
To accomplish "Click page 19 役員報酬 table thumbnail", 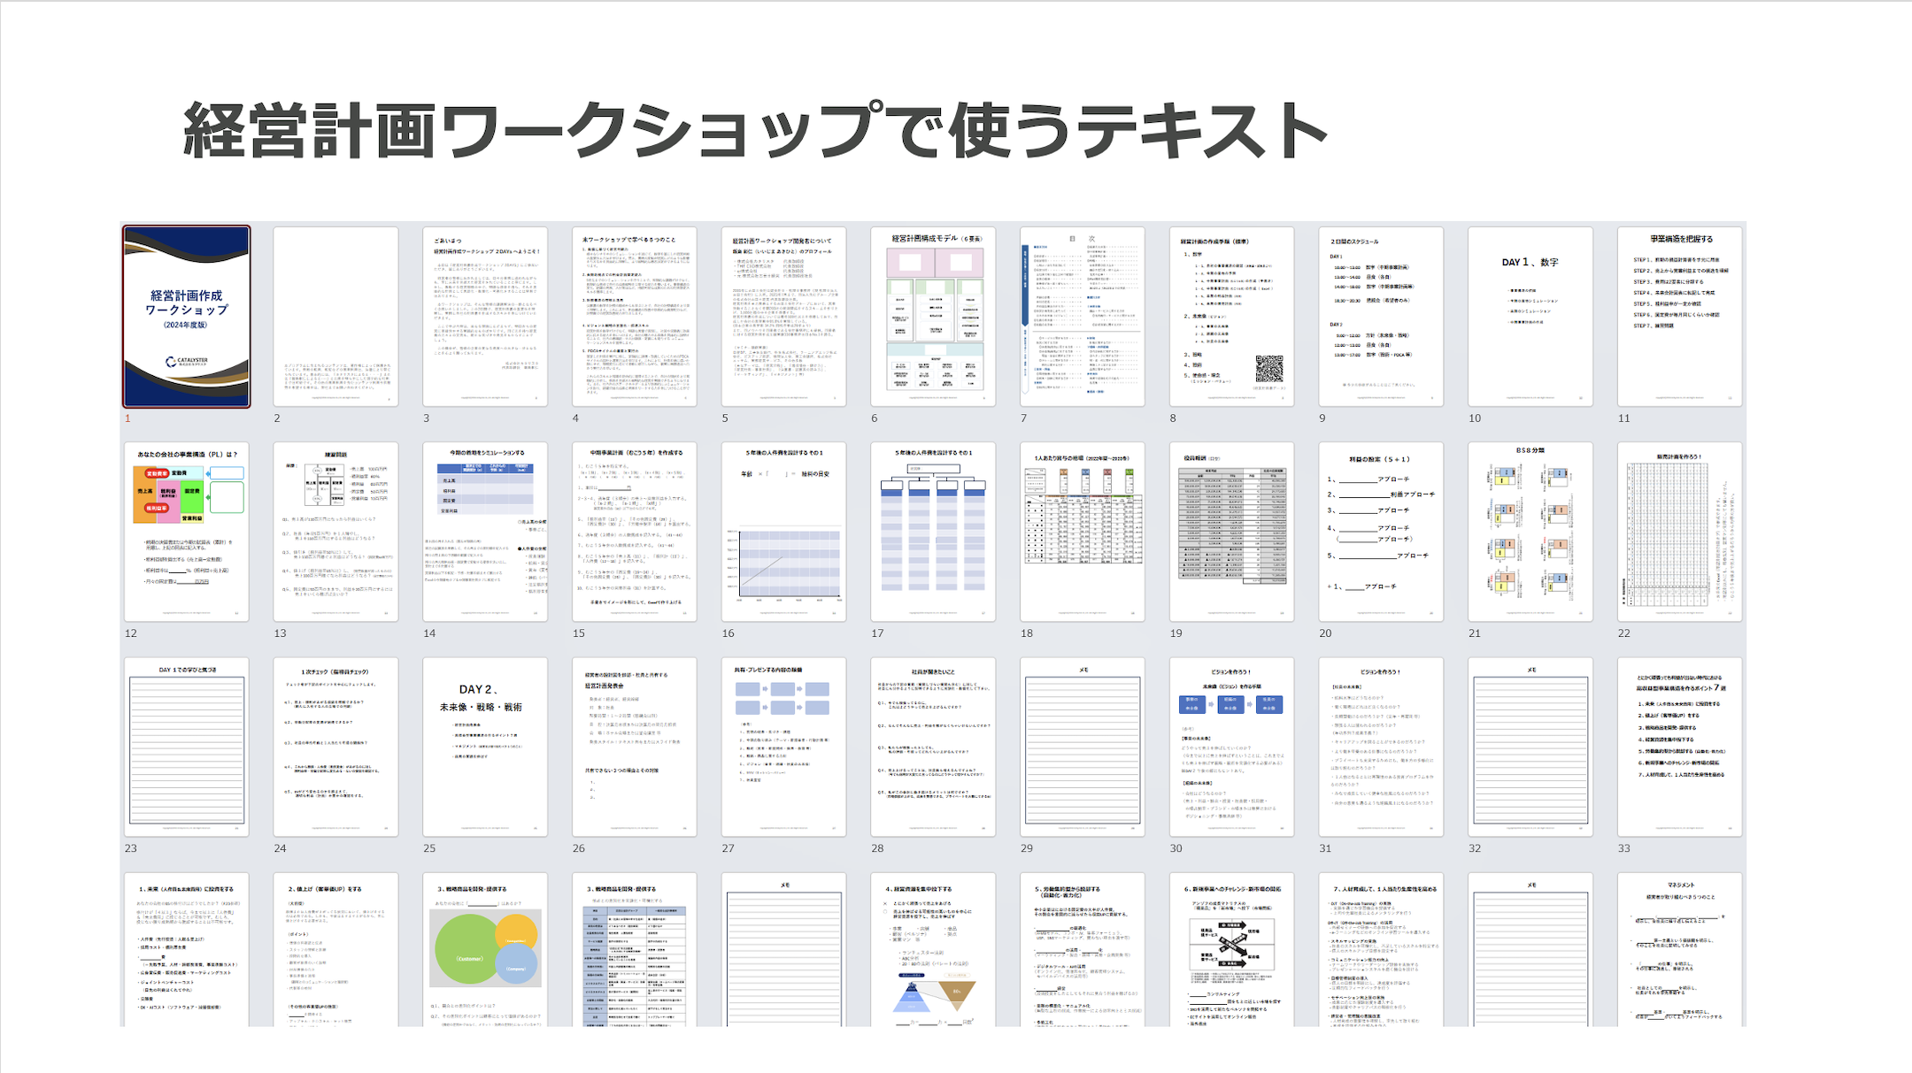I will tap(1230, 532).
